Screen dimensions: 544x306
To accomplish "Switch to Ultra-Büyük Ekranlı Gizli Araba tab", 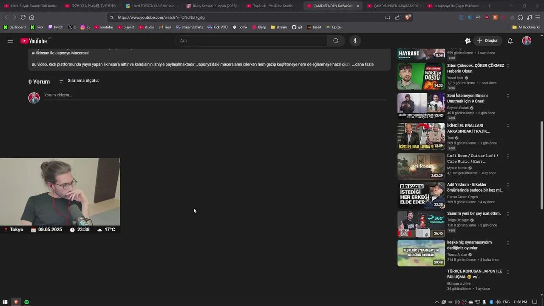I will [31, 6].
